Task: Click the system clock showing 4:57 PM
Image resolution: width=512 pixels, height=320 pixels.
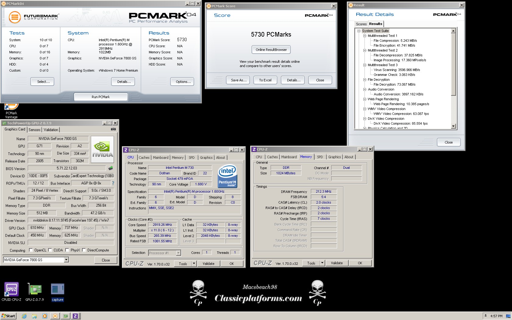Action: click(496, 316)
